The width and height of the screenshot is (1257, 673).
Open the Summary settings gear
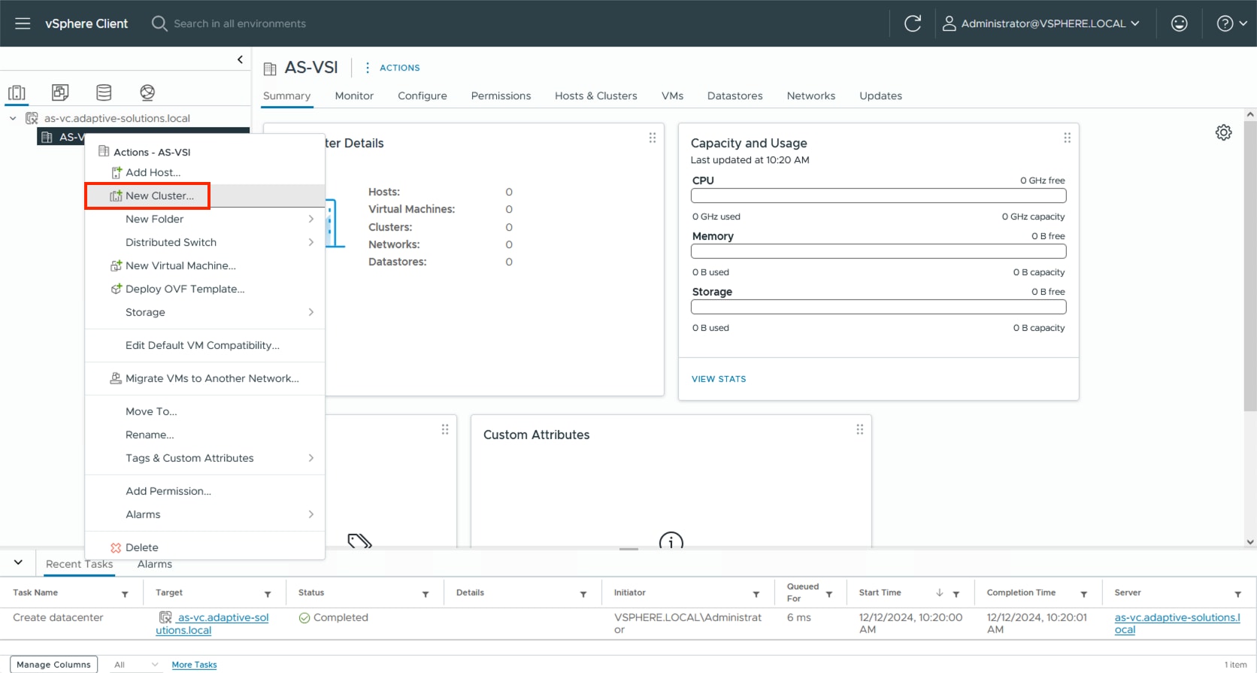[1224, 132]
